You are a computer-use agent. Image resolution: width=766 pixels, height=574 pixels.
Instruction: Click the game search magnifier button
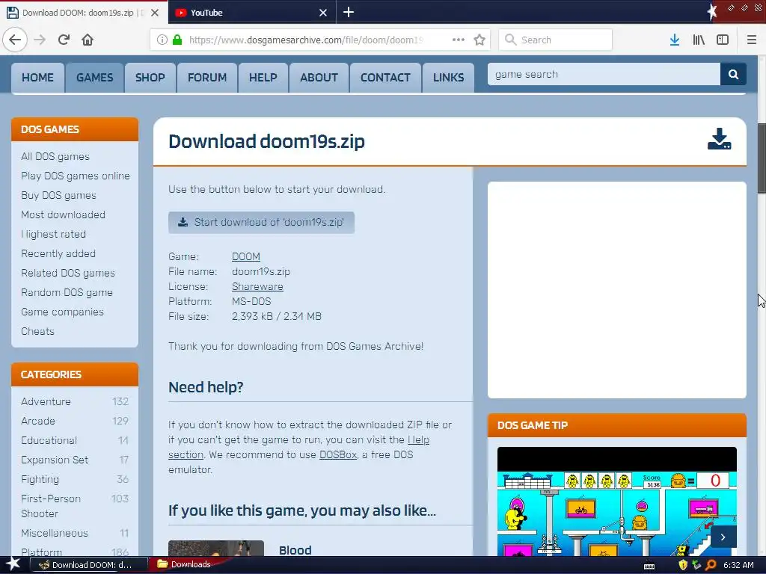(733, 74)
